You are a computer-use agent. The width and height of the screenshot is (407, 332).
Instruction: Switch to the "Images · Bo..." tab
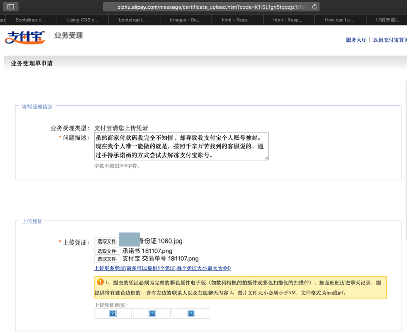pyautogui.click(x=186, y=20)
